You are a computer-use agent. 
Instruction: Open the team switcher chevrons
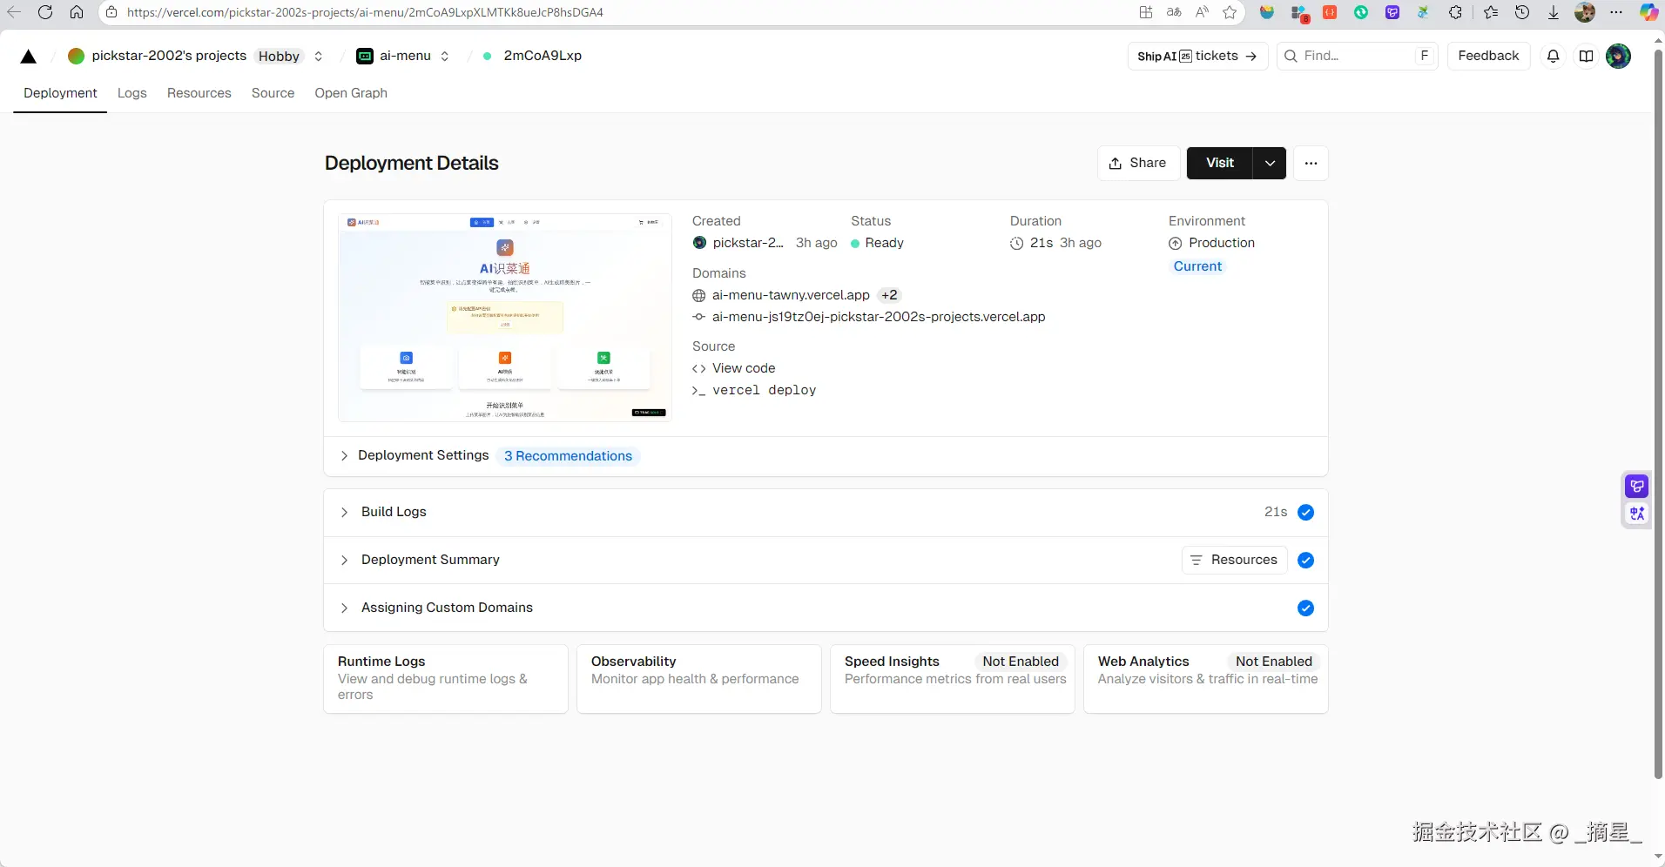(319, 56)
